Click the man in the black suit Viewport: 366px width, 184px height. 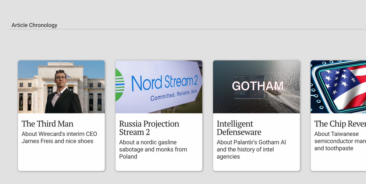[x=63, y=97]
